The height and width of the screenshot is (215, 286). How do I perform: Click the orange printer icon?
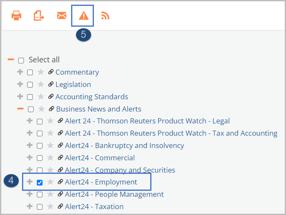(16, 16)
